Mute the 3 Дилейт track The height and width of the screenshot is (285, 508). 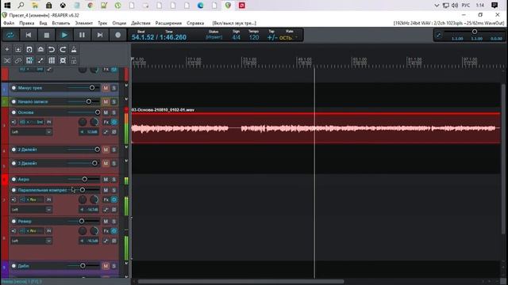[106, 164]
